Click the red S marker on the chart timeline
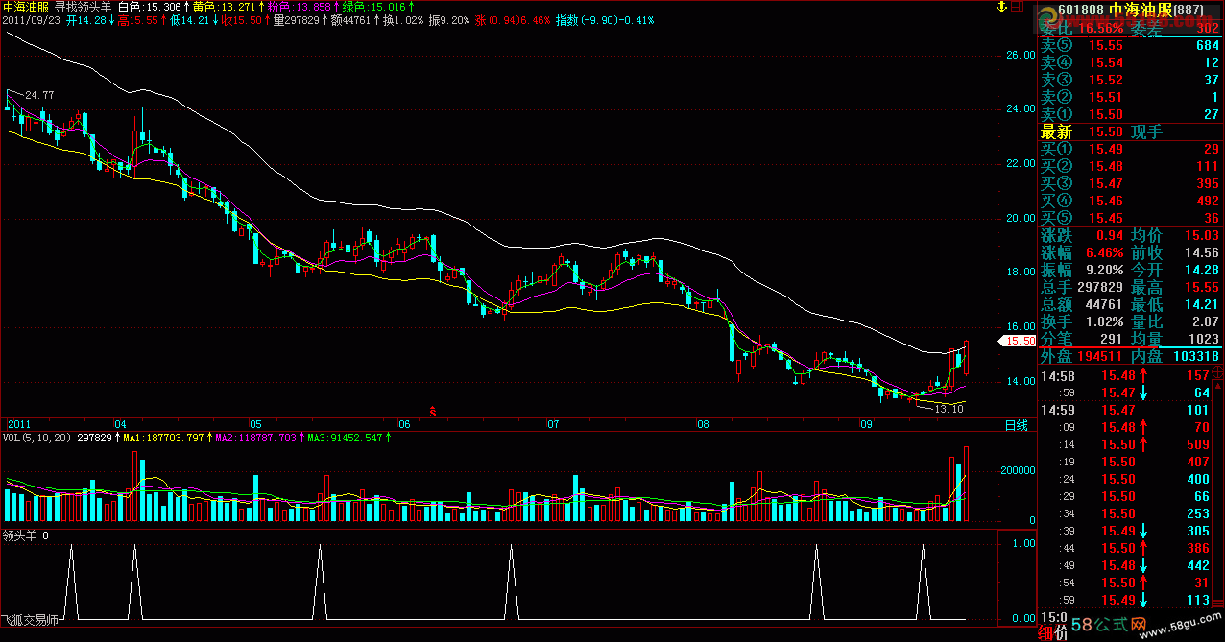 click(x=433, y=411)
